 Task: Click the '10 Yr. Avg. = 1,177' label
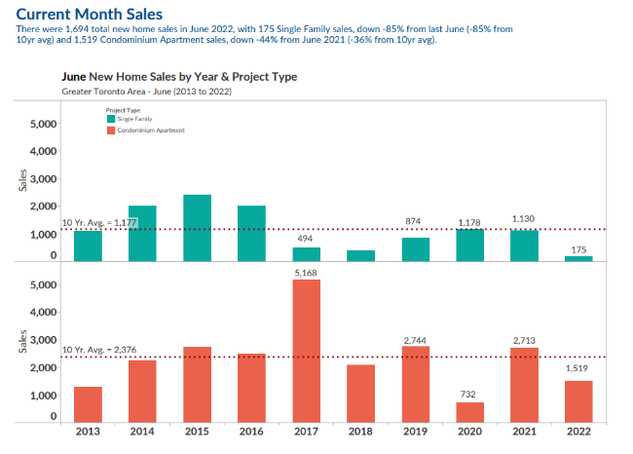[99, 223]
